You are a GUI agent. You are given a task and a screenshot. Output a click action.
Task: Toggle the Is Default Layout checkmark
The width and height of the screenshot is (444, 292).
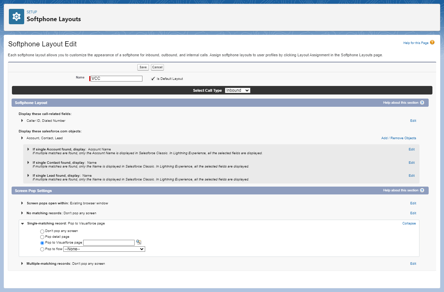(153, 79)
